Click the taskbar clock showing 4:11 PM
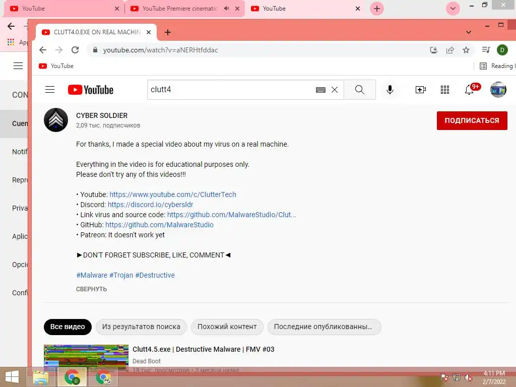516x387 pixels. tap(494, 377)
